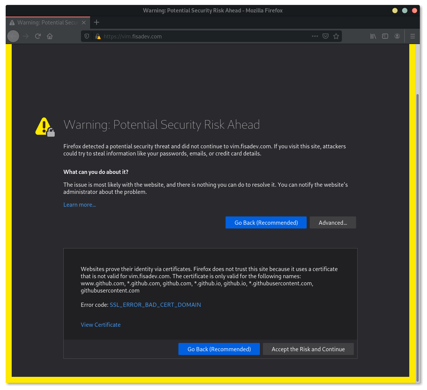427x390 pixels.
Task: Click Accept the Risk and Continue
Action: [x=308, y=349]
